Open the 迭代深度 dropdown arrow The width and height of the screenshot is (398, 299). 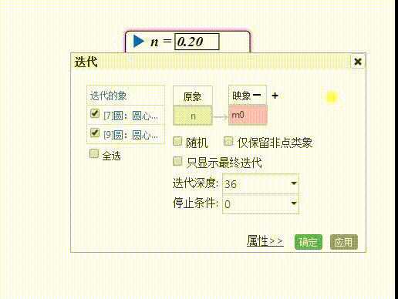(x=294, y=183)
